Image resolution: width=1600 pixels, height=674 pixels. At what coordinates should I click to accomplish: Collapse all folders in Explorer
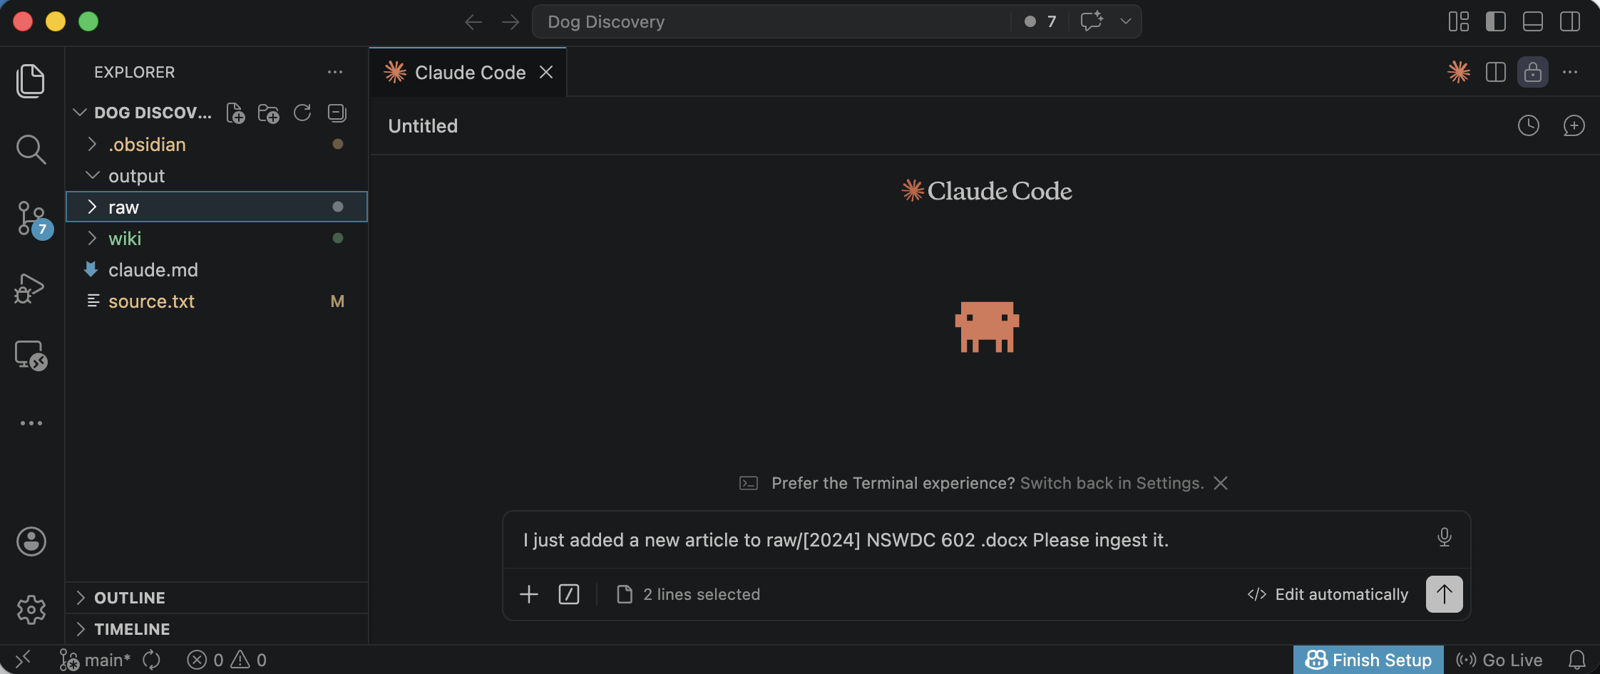tap(337, 113)
